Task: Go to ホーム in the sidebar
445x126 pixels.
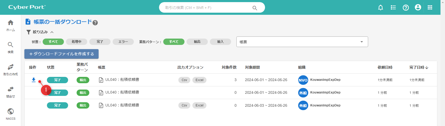Action: click(11, 26)
